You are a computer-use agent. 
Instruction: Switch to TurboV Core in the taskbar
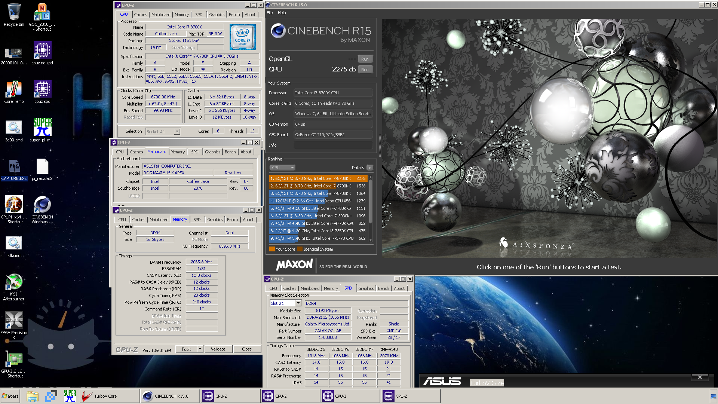pos(109,396)
